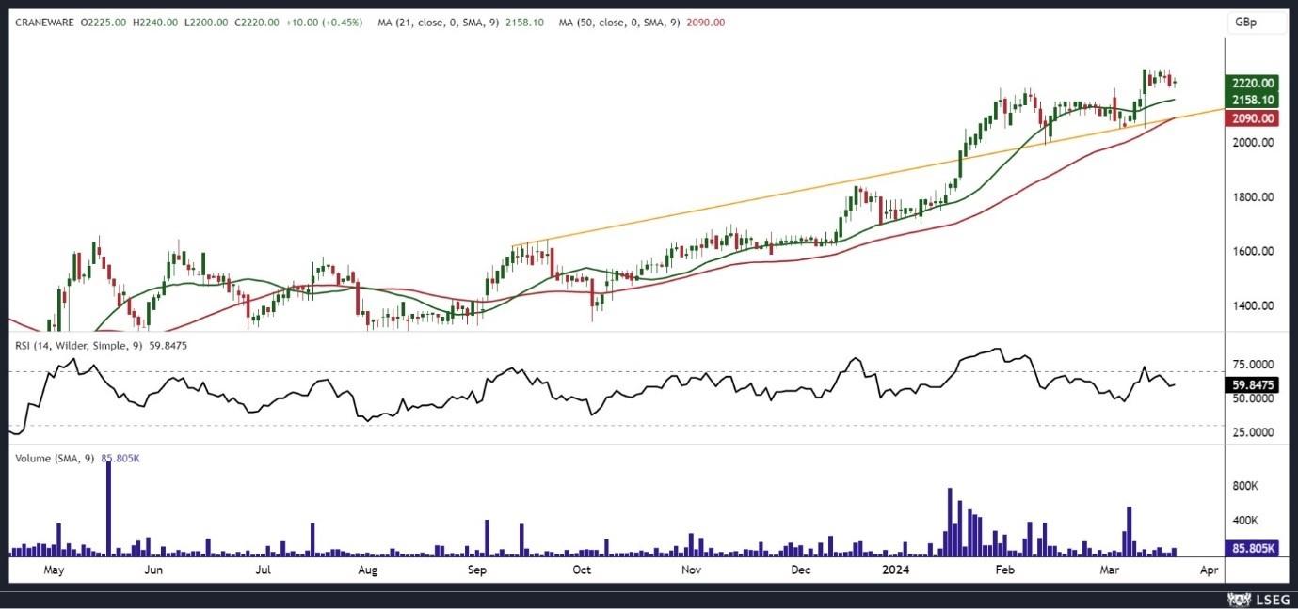Image resolution: width=1298 pixels, height=609 pixels.
Task: Click Feb on the time axis
Action: click(1005, 570)
